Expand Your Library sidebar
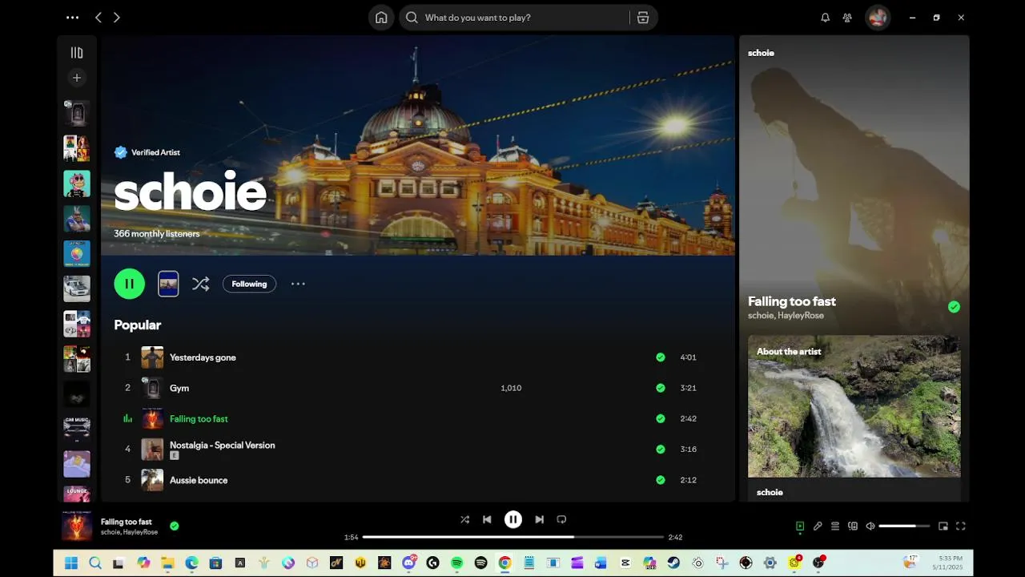This screenshot has width=1025, height=577. [77, 53]
